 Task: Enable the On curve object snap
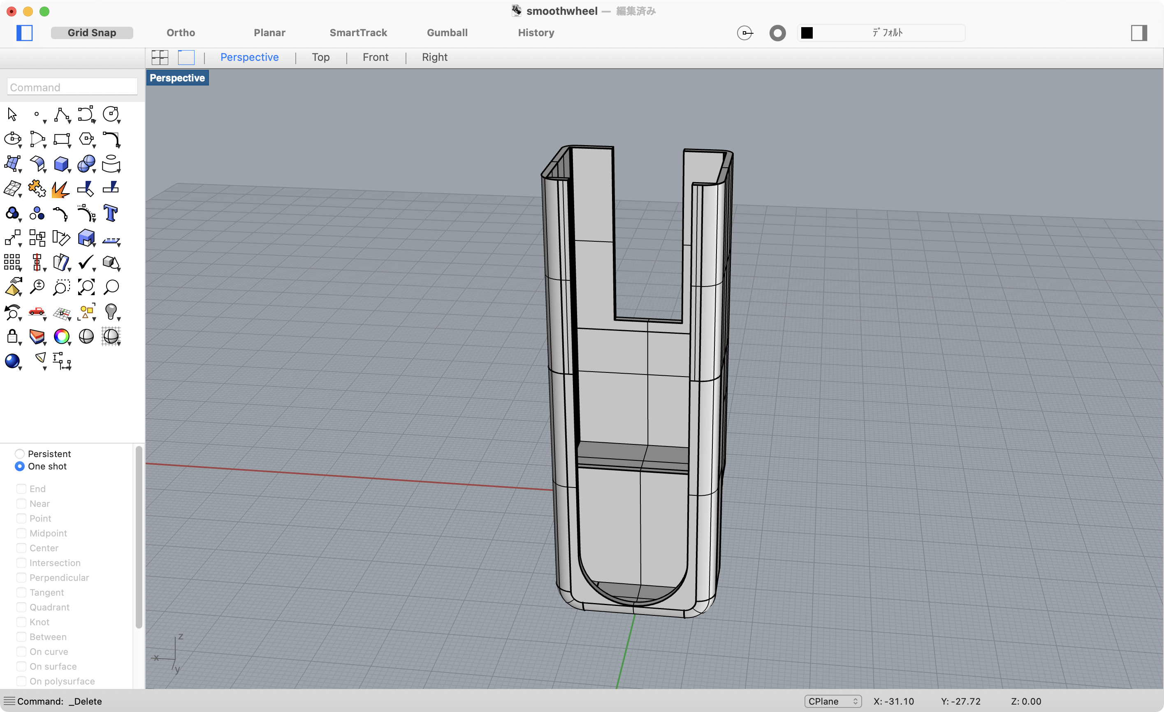[x=21, y=652]
